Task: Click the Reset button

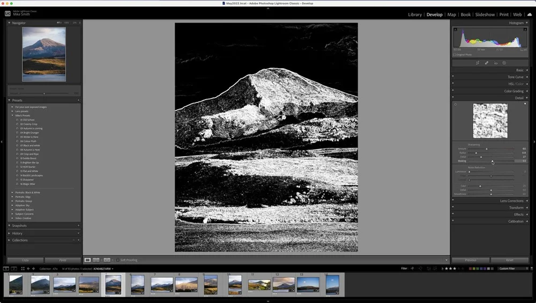Action: pyautogui.click(x=510, y=260)
